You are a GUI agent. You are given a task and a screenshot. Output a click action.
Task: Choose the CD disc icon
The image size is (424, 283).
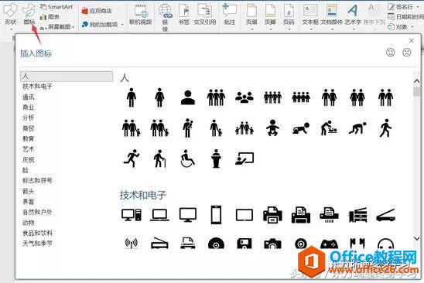pyautogui.click(x=216, y=244)
